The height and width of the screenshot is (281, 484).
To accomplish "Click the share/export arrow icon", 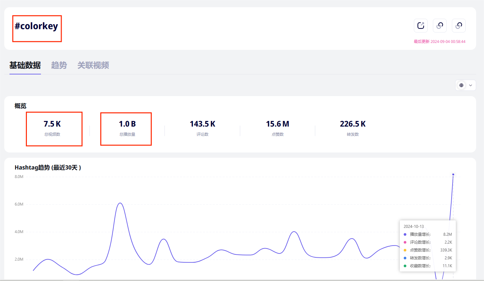I will point(421,26).
